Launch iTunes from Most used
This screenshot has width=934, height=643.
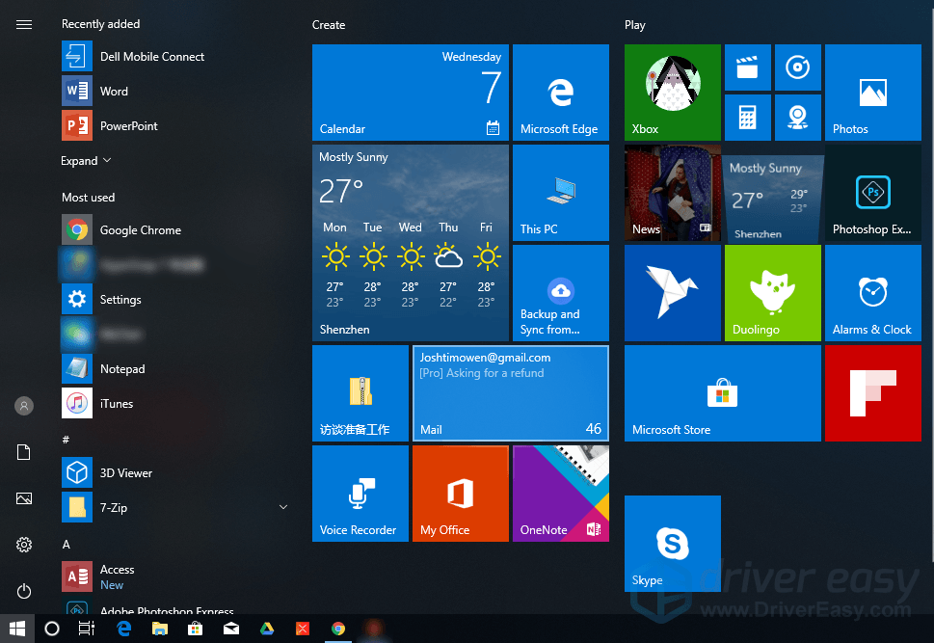(x=173, y=403)
